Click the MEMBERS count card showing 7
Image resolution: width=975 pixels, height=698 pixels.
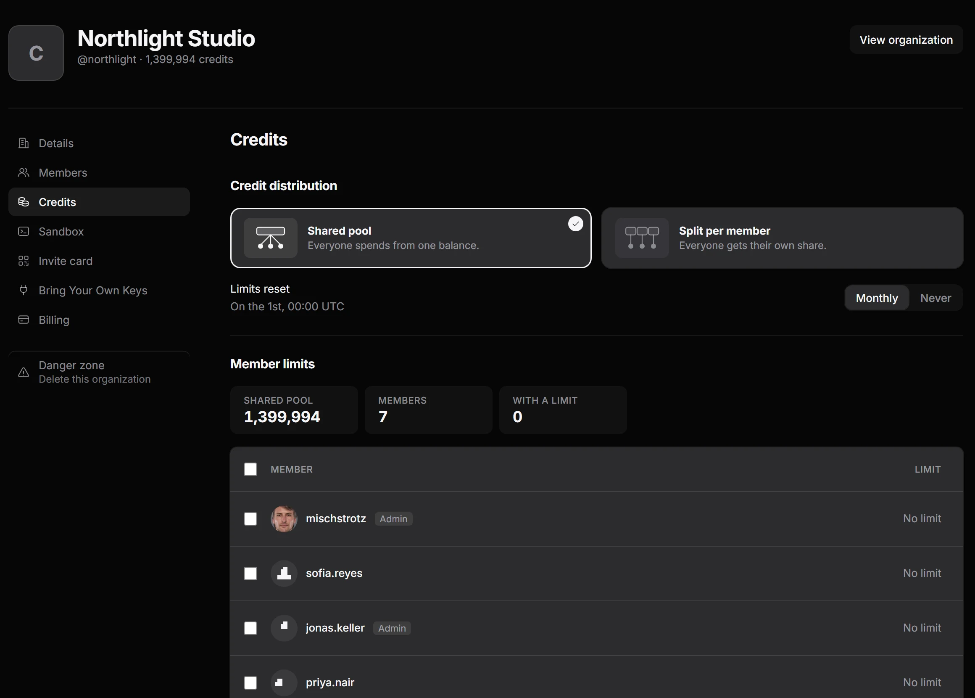(x=428, y=410)
